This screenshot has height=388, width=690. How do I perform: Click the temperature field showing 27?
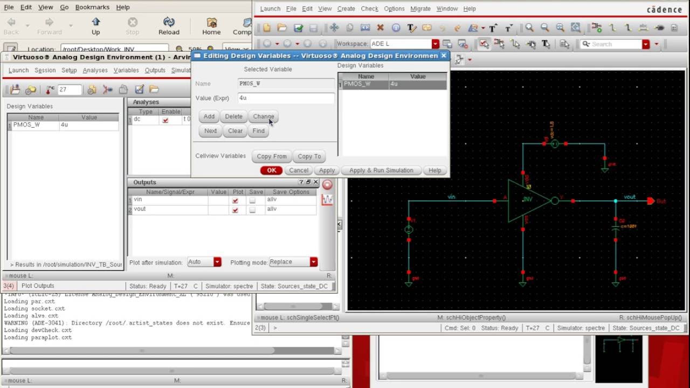[70, 89]
